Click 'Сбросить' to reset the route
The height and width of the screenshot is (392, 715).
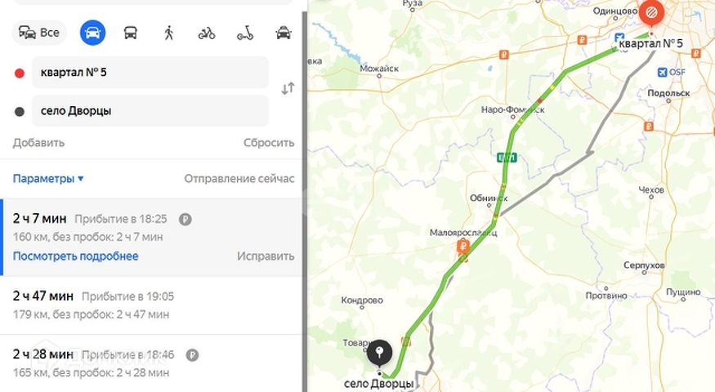[269, 143]
